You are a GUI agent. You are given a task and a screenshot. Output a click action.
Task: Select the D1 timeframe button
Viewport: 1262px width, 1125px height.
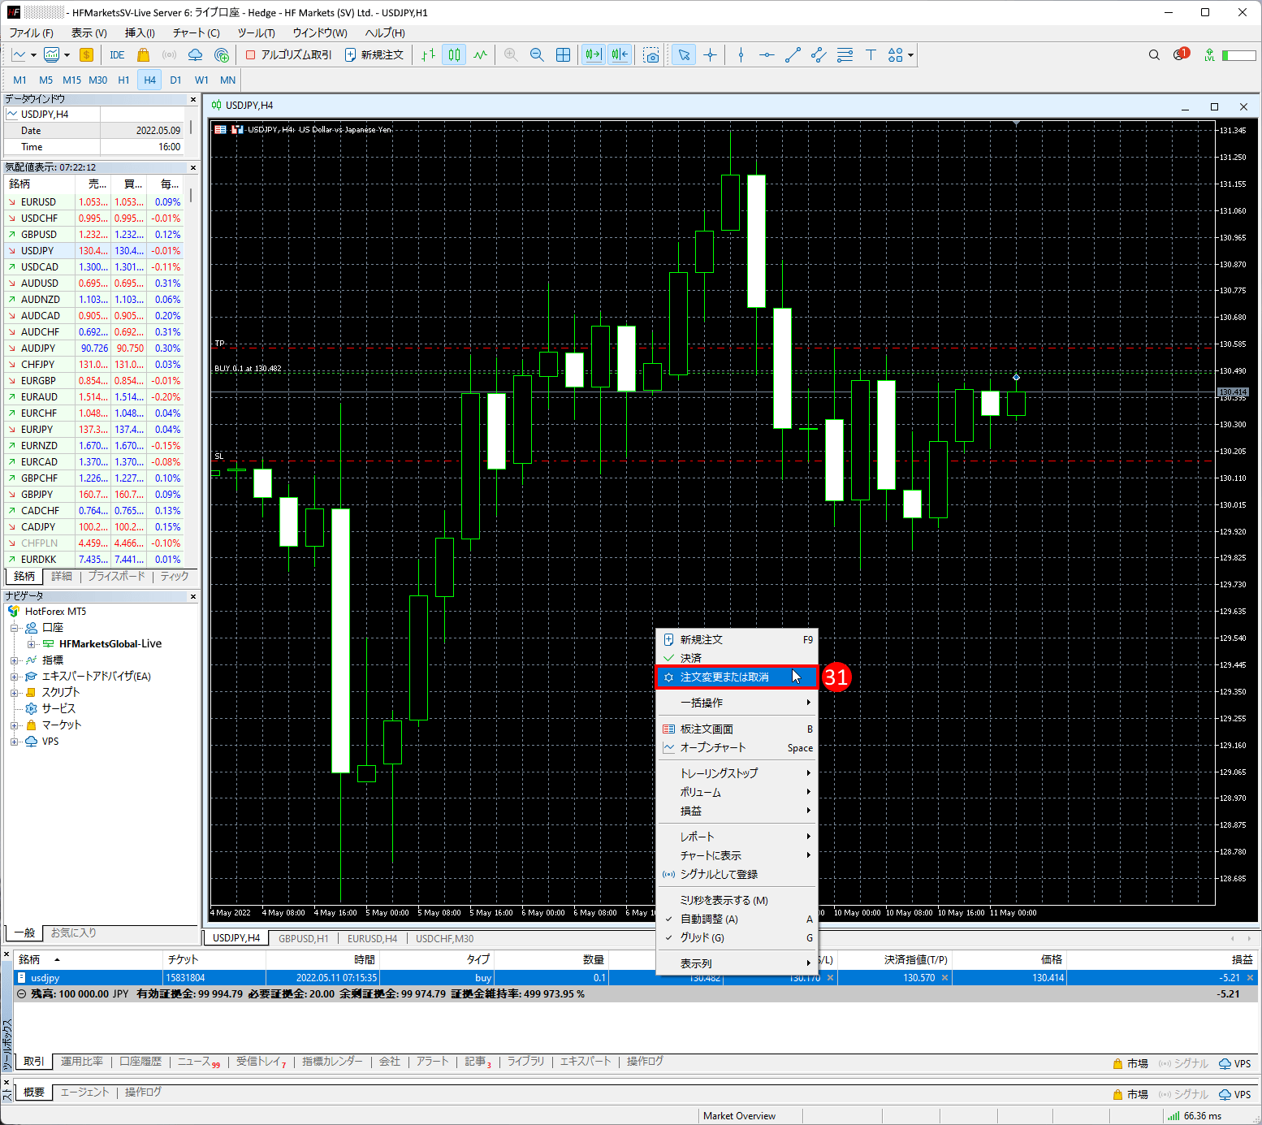175,80
